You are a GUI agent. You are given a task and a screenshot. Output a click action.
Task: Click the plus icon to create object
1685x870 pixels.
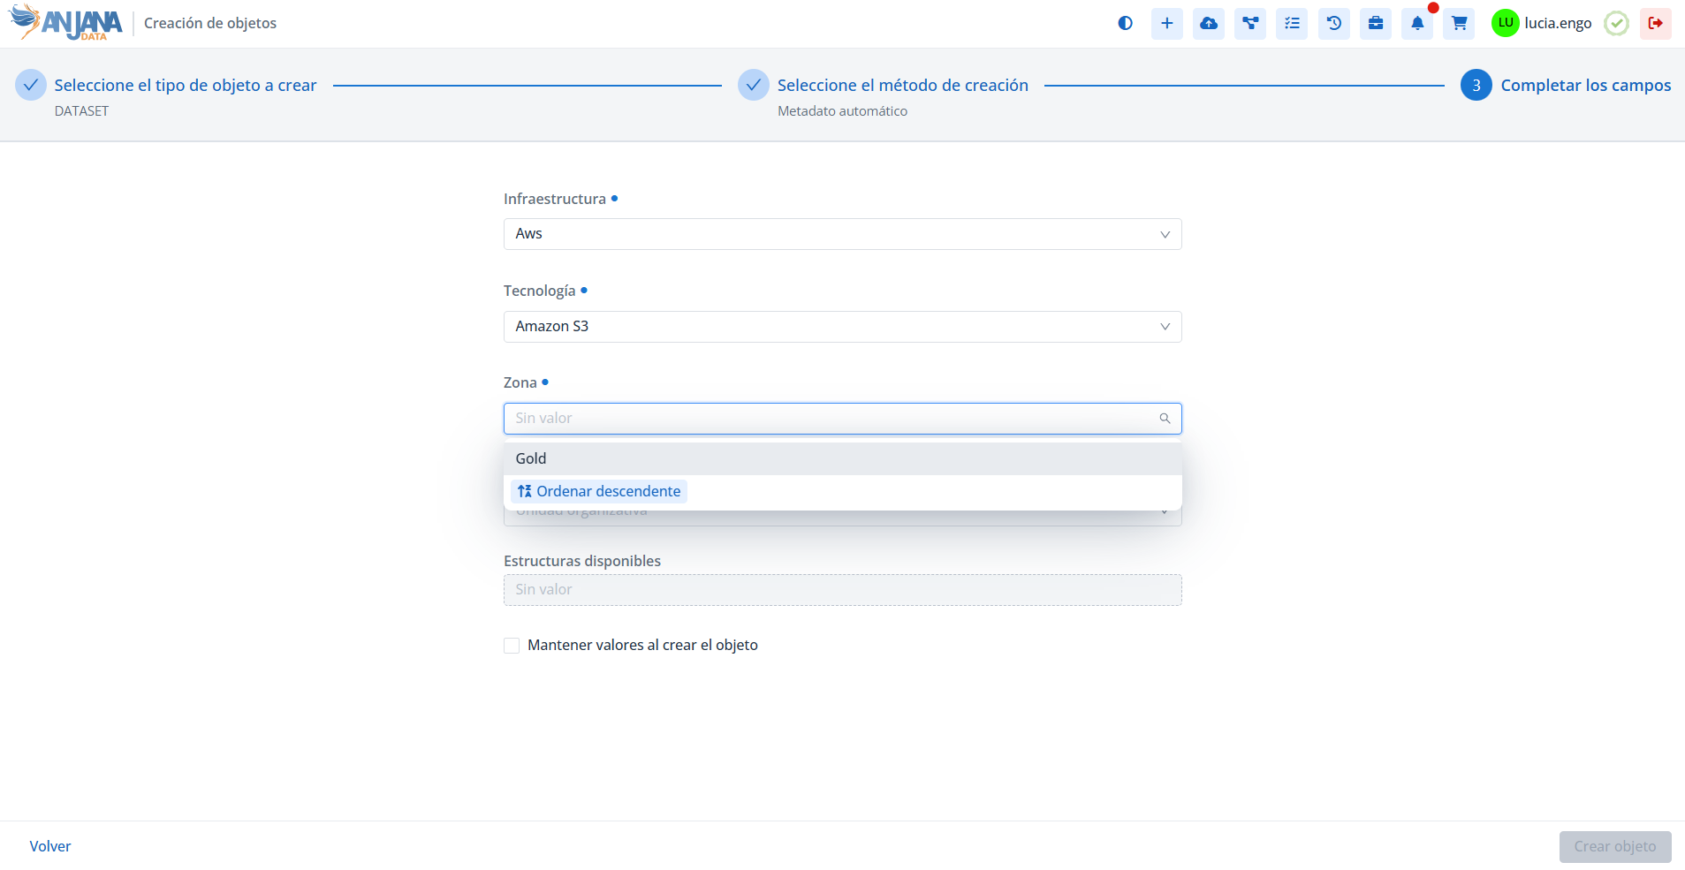pos(1166,24)
